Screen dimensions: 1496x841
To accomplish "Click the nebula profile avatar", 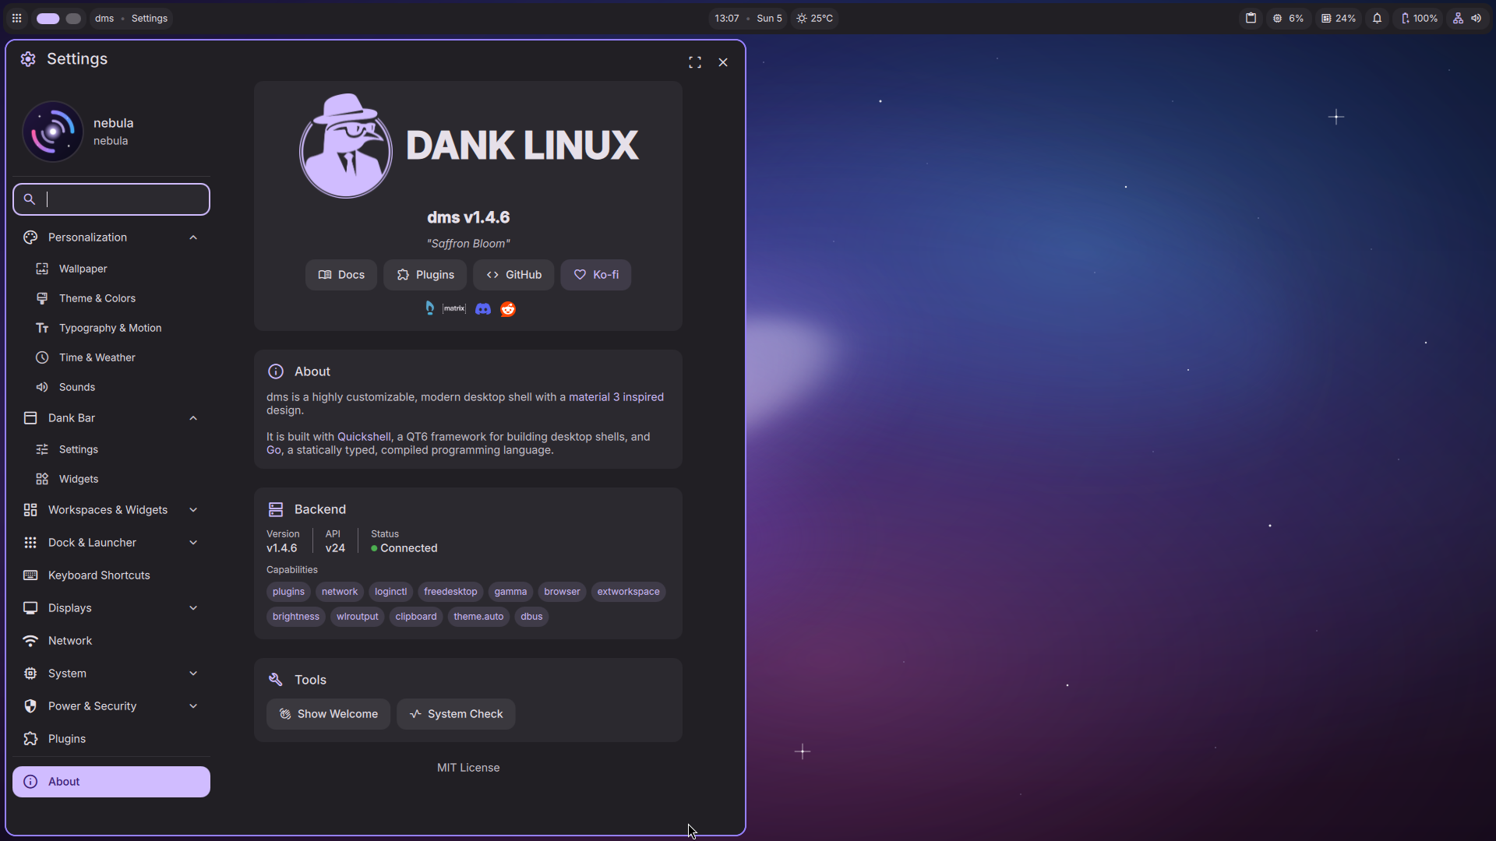I will click(53, 132).
